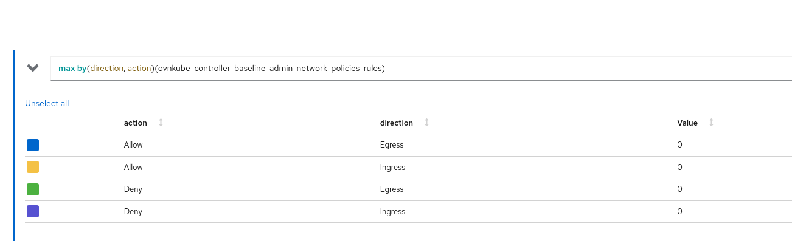Toggle the yellow Allow Ingress series swatch
This screenshot has width=792, height=241.
click(33, 167)
